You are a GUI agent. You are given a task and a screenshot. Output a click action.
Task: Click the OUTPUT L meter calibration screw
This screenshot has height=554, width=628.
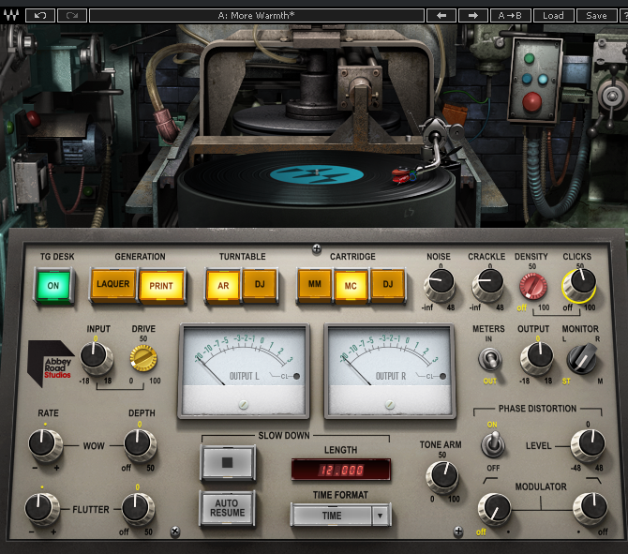point(243,405)
